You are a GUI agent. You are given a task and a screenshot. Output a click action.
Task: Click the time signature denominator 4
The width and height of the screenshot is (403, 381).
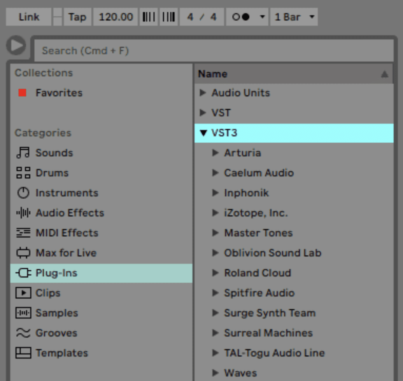[x=213, y=17]
